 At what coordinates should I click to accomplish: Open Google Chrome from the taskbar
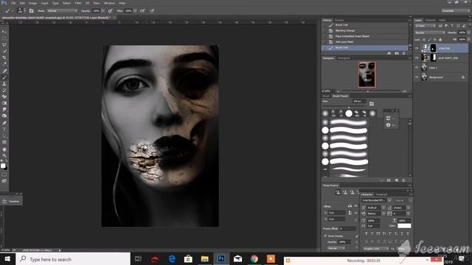coord(254,258)
